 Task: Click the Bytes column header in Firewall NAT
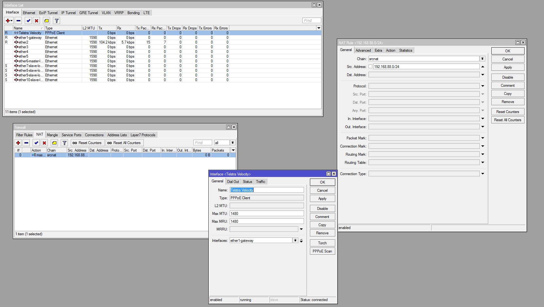201,150
